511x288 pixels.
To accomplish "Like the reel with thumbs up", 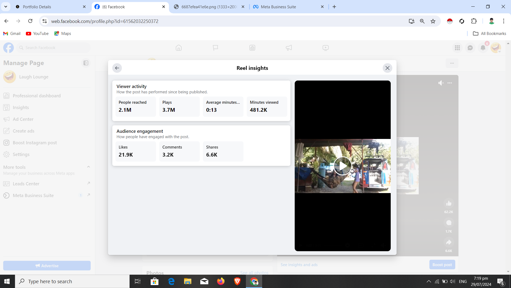I will coord(449,203).
